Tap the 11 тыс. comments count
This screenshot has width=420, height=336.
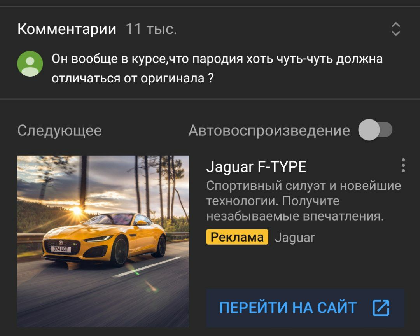[151, 29]
